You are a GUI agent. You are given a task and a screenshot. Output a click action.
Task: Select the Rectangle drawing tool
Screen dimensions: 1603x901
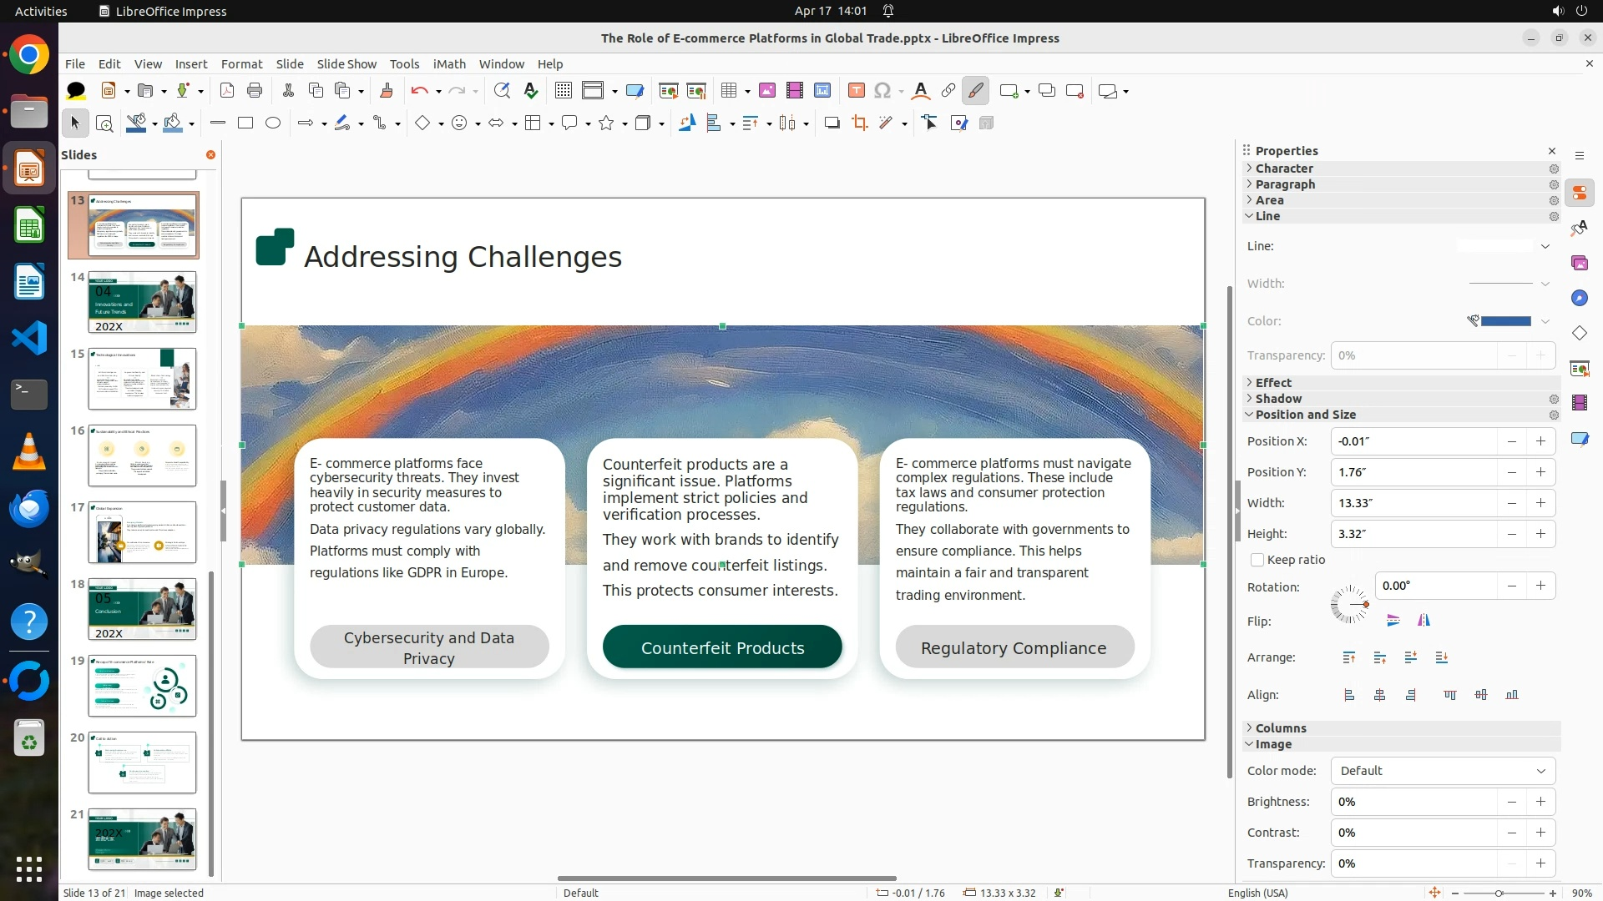245,123
